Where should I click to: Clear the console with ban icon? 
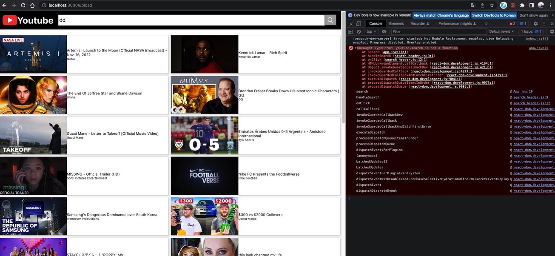(359, 31)
